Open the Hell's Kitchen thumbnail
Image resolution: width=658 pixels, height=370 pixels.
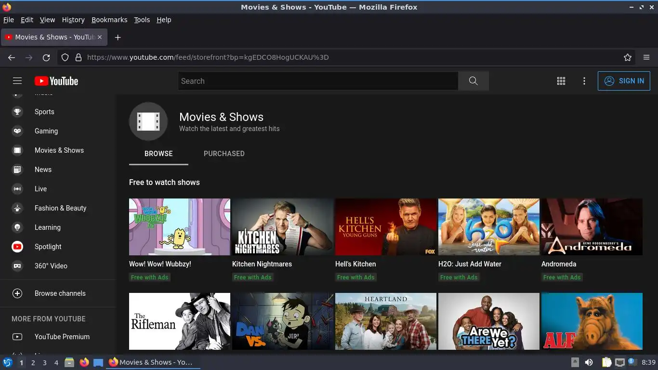(x=386, y=227)
